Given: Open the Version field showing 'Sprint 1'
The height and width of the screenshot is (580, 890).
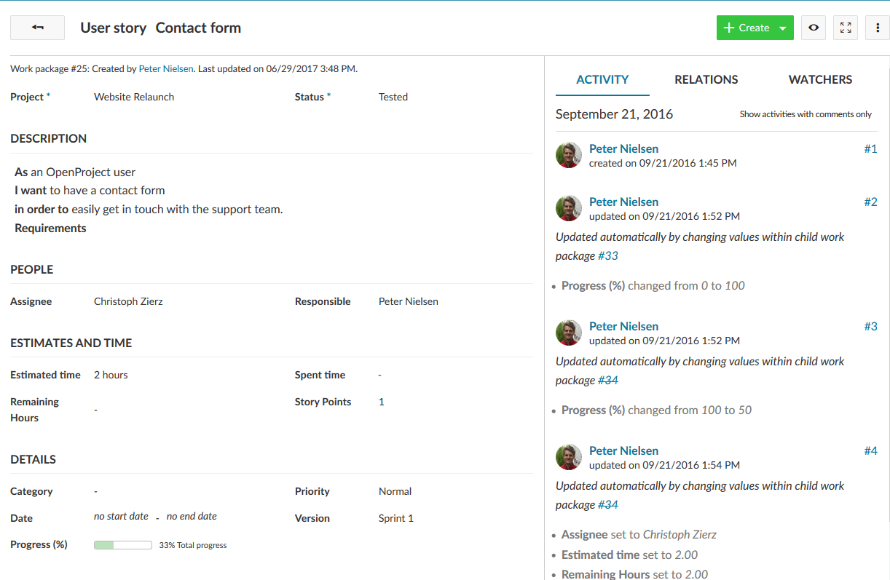Looking at the screenshot, I should tap(395, 517).
